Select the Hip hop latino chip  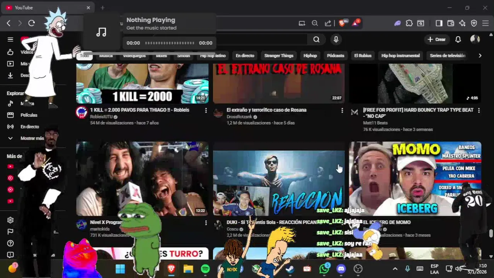tap(213, 56)
